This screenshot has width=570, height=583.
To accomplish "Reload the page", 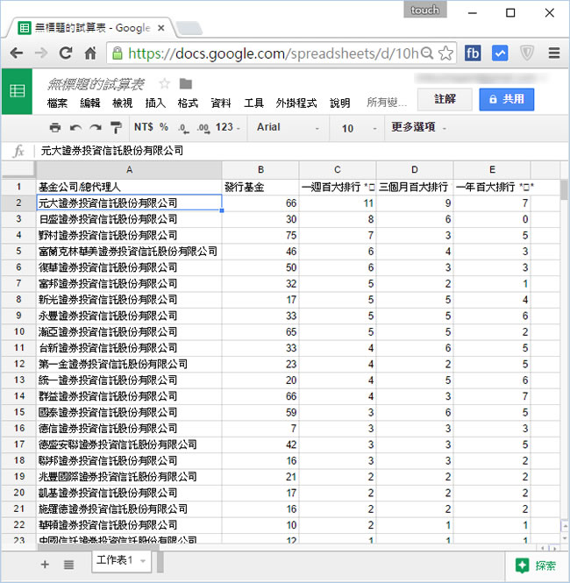I will (66, 53).
